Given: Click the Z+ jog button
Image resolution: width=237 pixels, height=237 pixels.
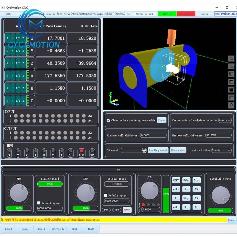Looking at the screenshot, I should point(197,189).
